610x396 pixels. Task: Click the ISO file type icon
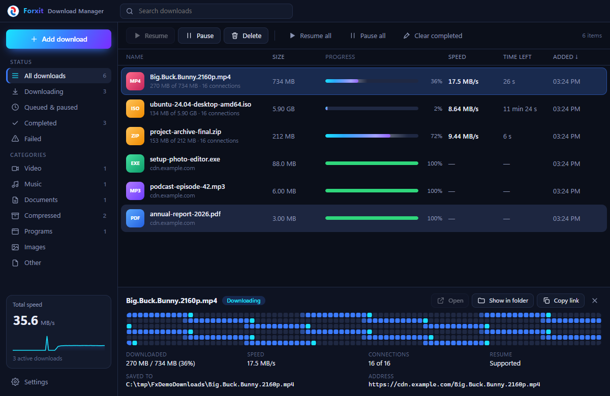[x=135, y=109]
